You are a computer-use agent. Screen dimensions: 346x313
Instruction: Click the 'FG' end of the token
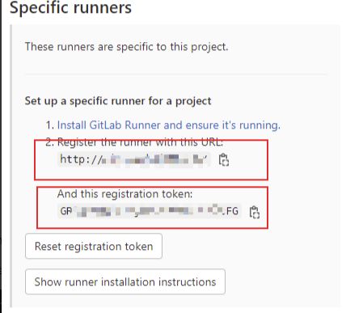[232, 211]
